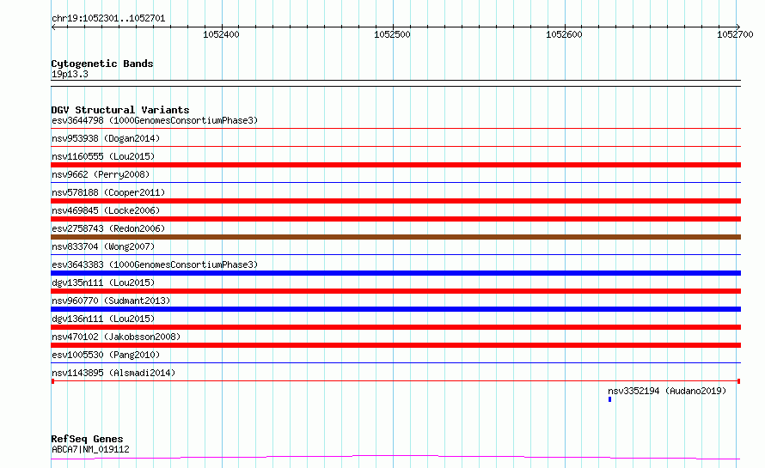This screenshot has height=468, width=765.
Task: Click the magenta ABCA7 gene line
Action: (x=395, y=457)
